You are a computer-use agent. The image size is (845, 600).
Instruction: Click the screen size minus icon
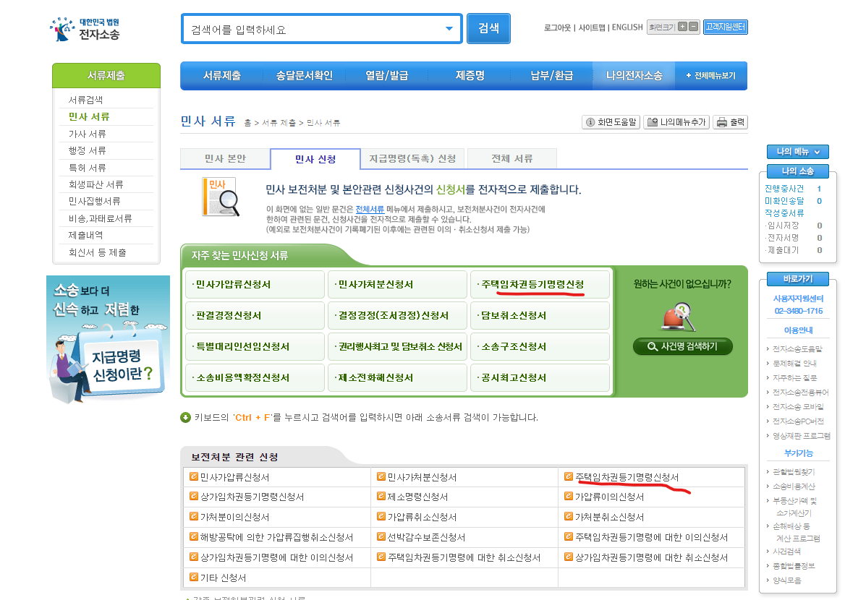pos(694,27)
